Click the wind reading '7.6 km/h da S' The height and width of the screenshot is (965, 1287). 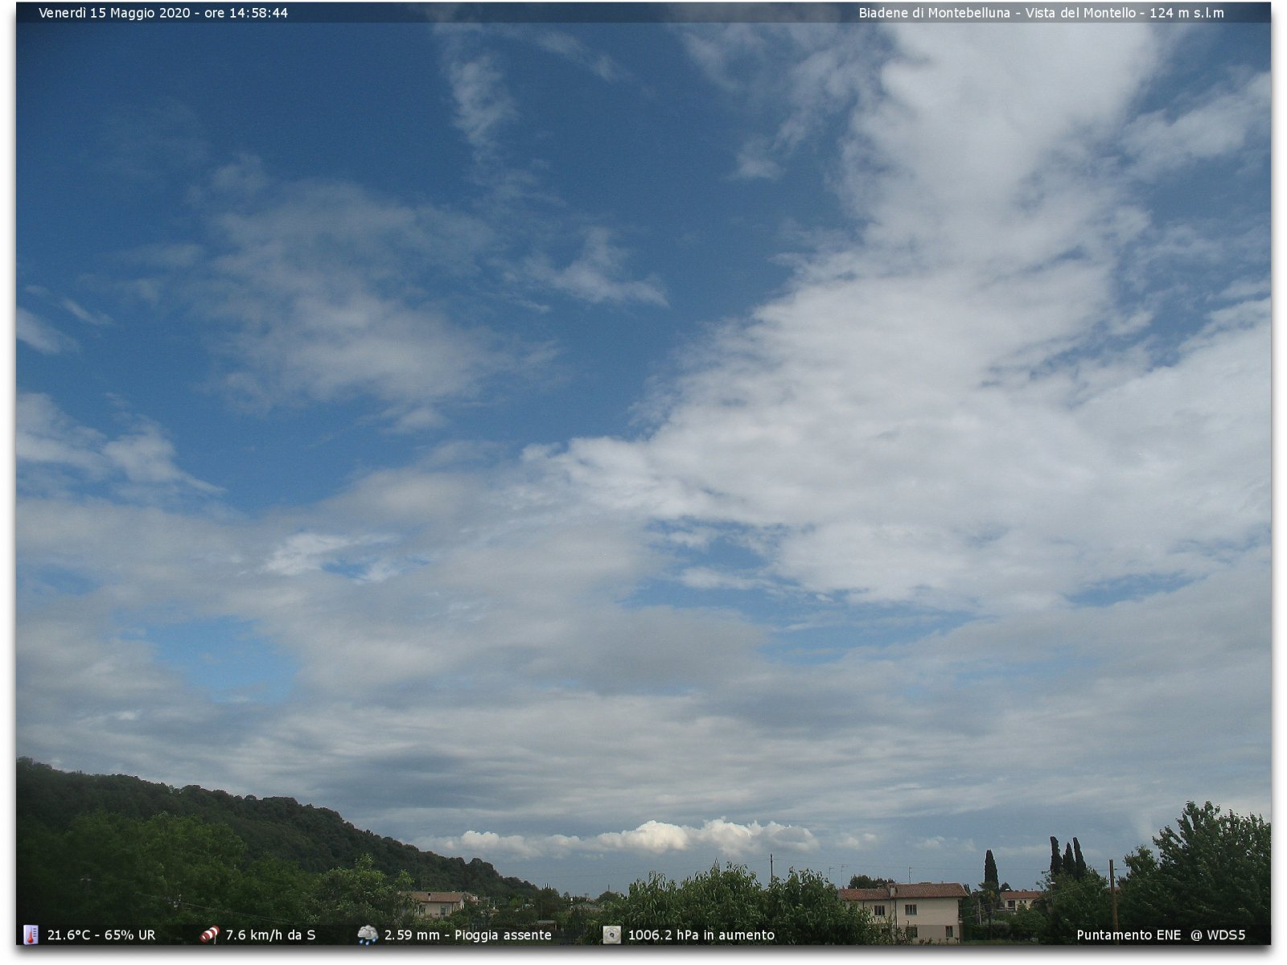click(x=270, y=935)
